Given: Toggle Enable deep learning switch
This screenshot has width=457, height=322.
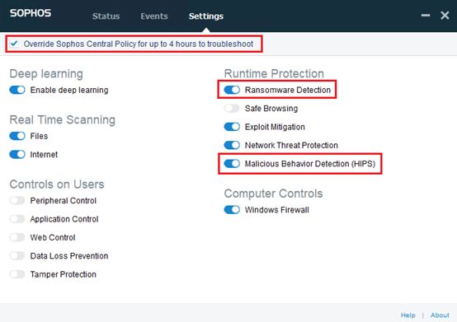Looking at the screenshot, I should [x=17, y=90].
